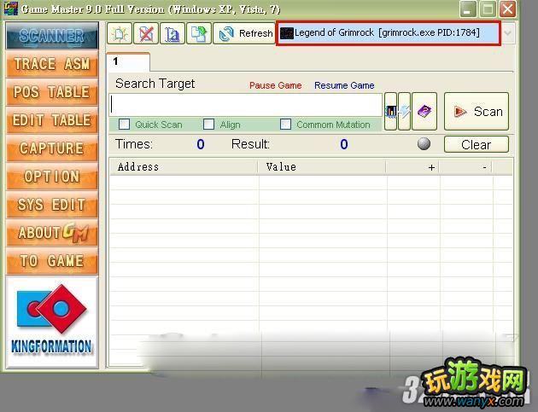Click Pause Game link
538x412 pixels.
[275, 85]
